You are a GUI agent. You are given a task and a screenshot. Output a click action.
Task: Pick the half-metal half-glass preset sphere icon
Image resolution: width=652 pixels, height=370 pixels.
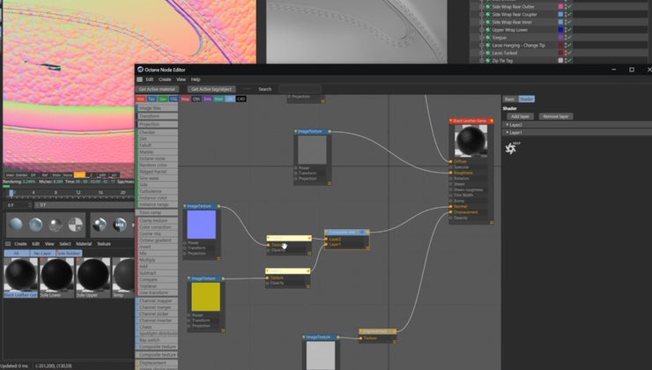click(x=100, y=225)
